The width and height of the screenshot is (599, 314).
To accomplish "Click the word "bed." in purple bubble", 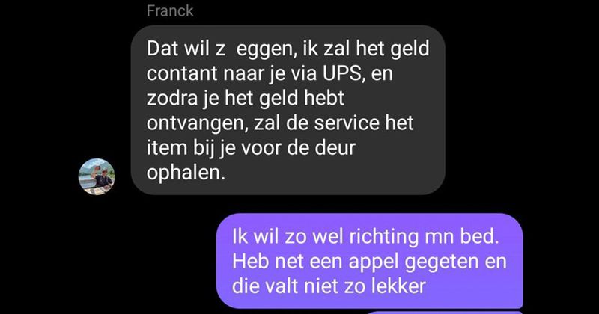I will pyautogui.click(x=479, y=236).
